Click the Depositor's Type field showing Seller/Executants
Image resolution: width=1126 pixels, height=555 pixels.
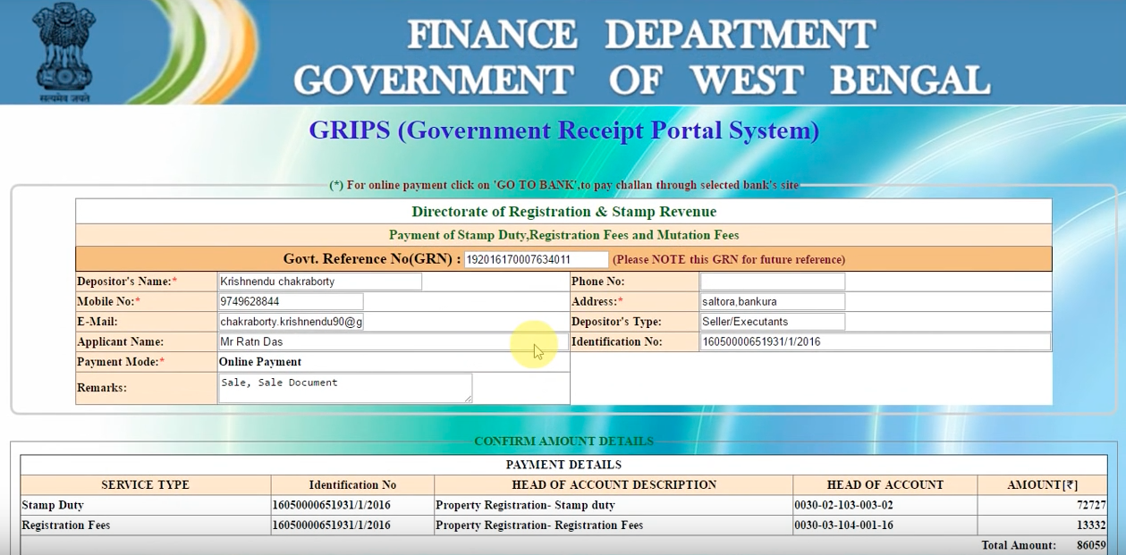[773, 322]
